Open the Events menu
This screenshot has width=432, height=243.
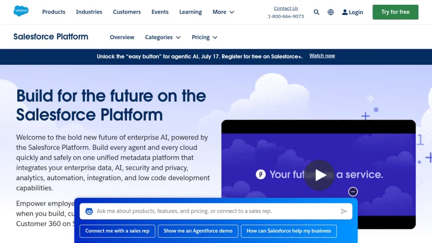click(160, 12)
